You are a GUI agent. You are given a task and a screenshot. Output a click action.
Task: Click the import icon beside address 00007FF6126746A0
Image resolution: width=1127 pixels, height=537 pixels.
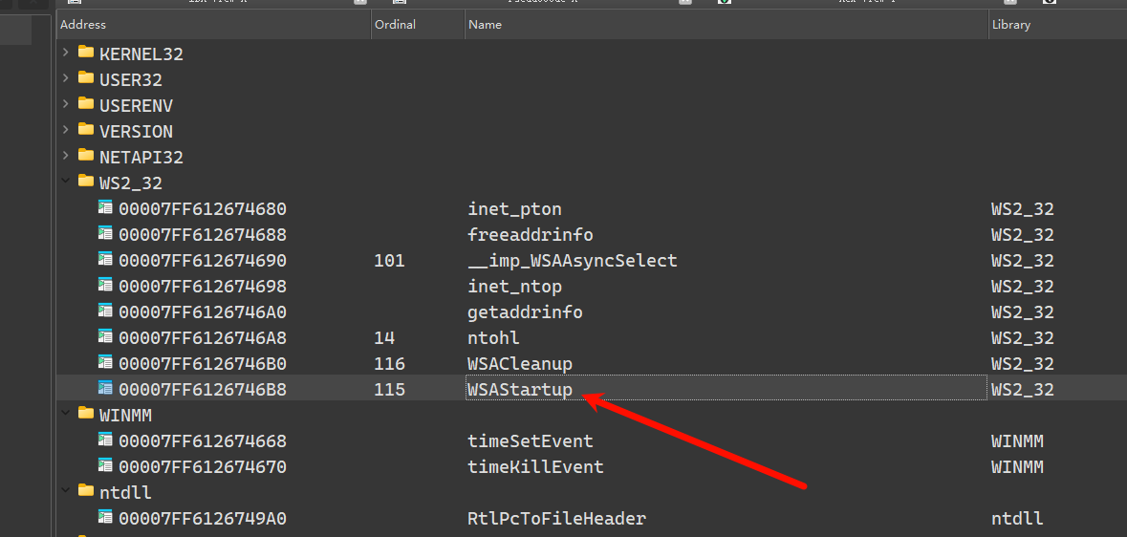point(106,312)
